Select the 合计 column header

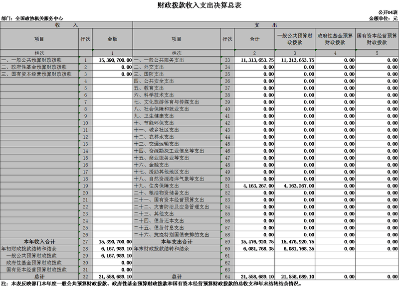point(255,39)
